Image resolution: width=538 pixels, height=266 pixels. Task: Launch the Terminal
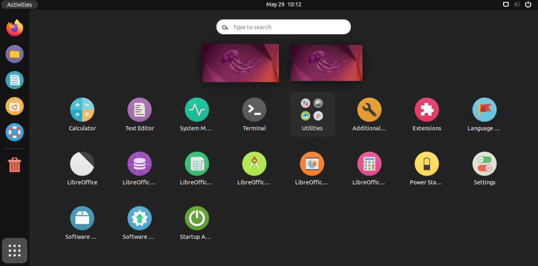pyautogui.click(x=254, y=110)
